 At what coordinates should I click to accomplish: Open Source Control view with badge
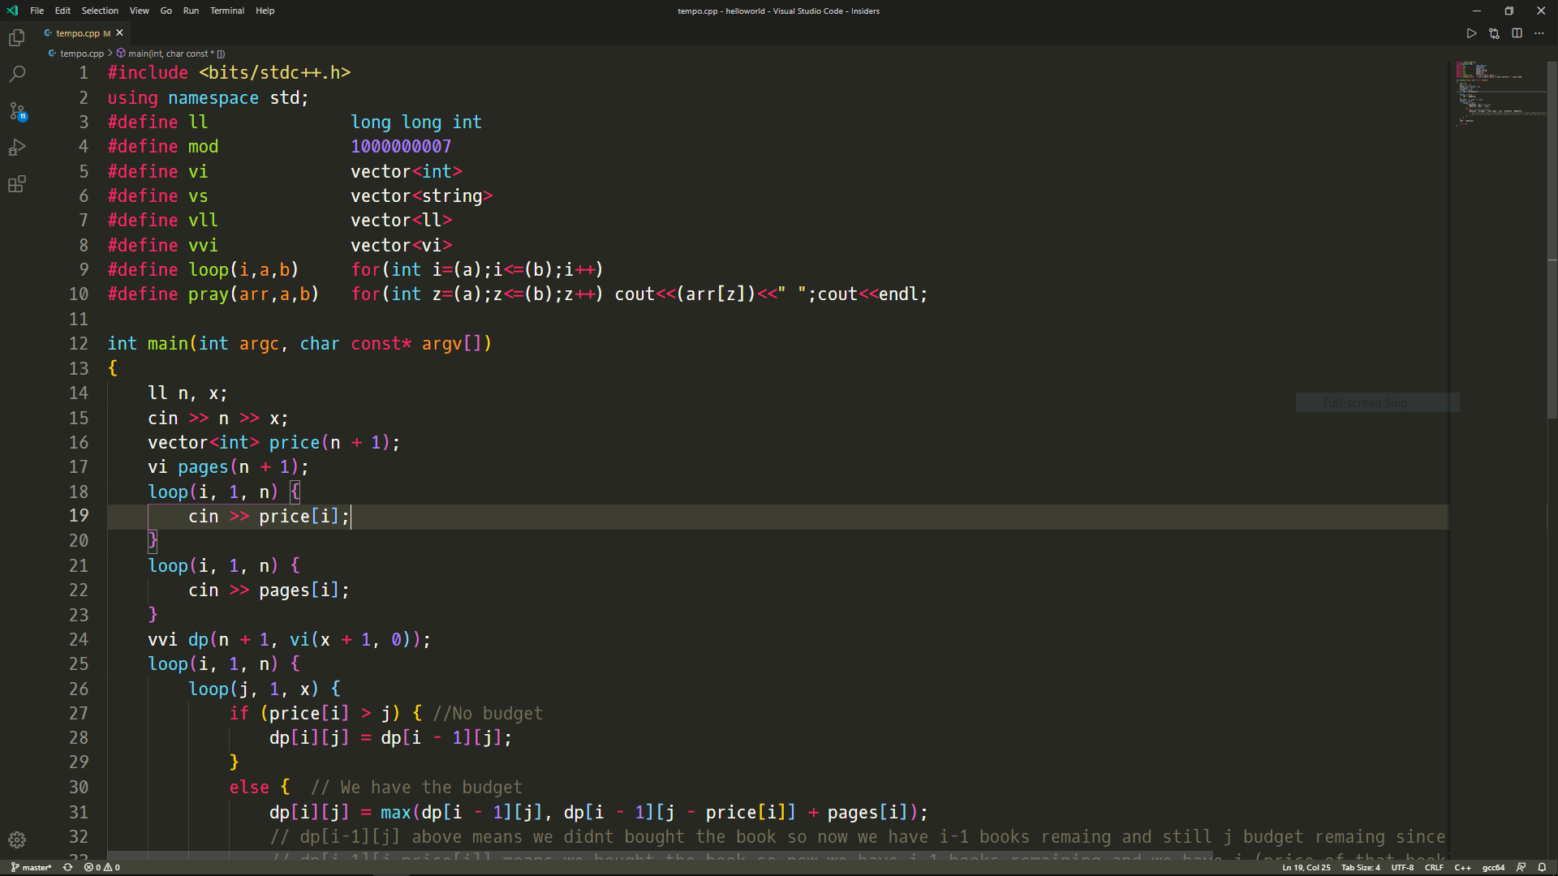click(17, 111)
